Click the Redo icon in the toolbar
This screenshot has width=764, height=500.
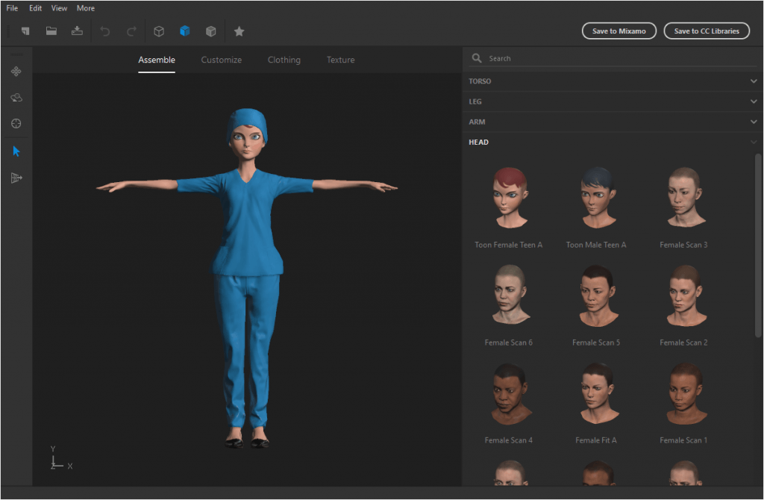(x=131, y=31)
